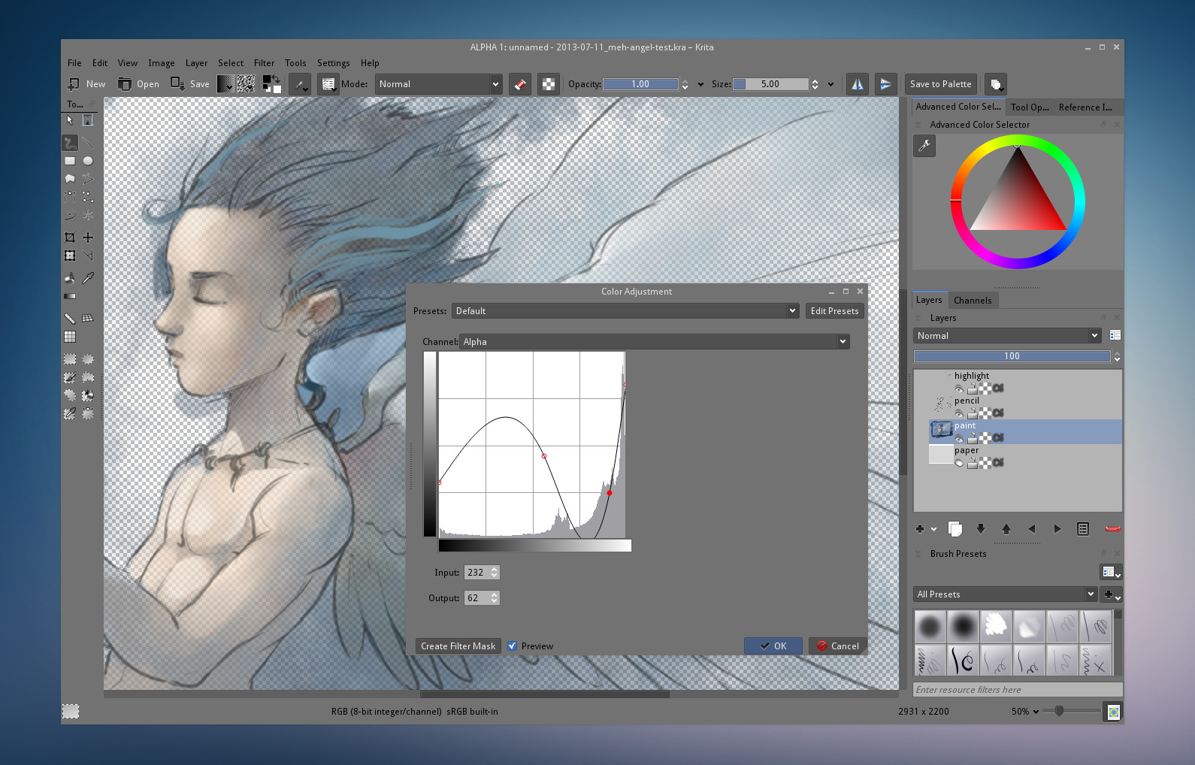Screen dimensions: 1195x765
Task: Open the All Presets brush dropdown
Action: point(1005,594)
